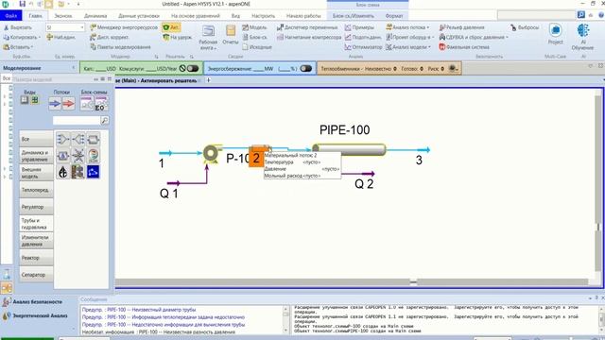Open the Данные установки tab

pos(139,16)
